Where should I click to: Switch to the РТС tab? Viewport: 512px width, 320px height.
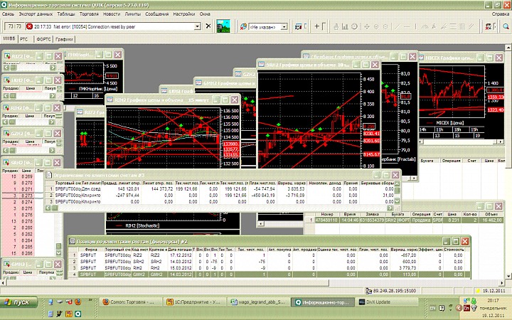click(24, 39)
